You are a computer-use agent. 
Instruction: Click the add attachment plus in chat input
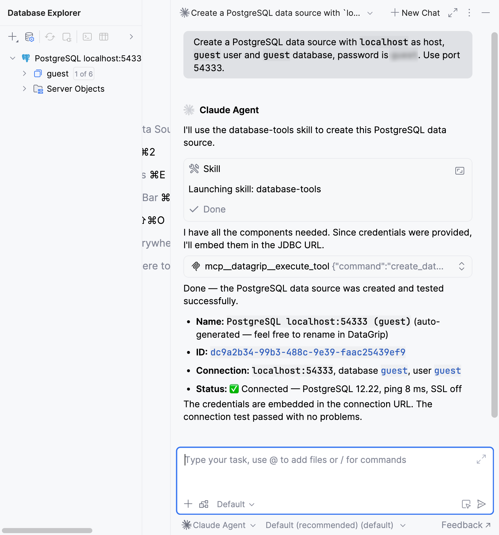click(x=188, y=504)
